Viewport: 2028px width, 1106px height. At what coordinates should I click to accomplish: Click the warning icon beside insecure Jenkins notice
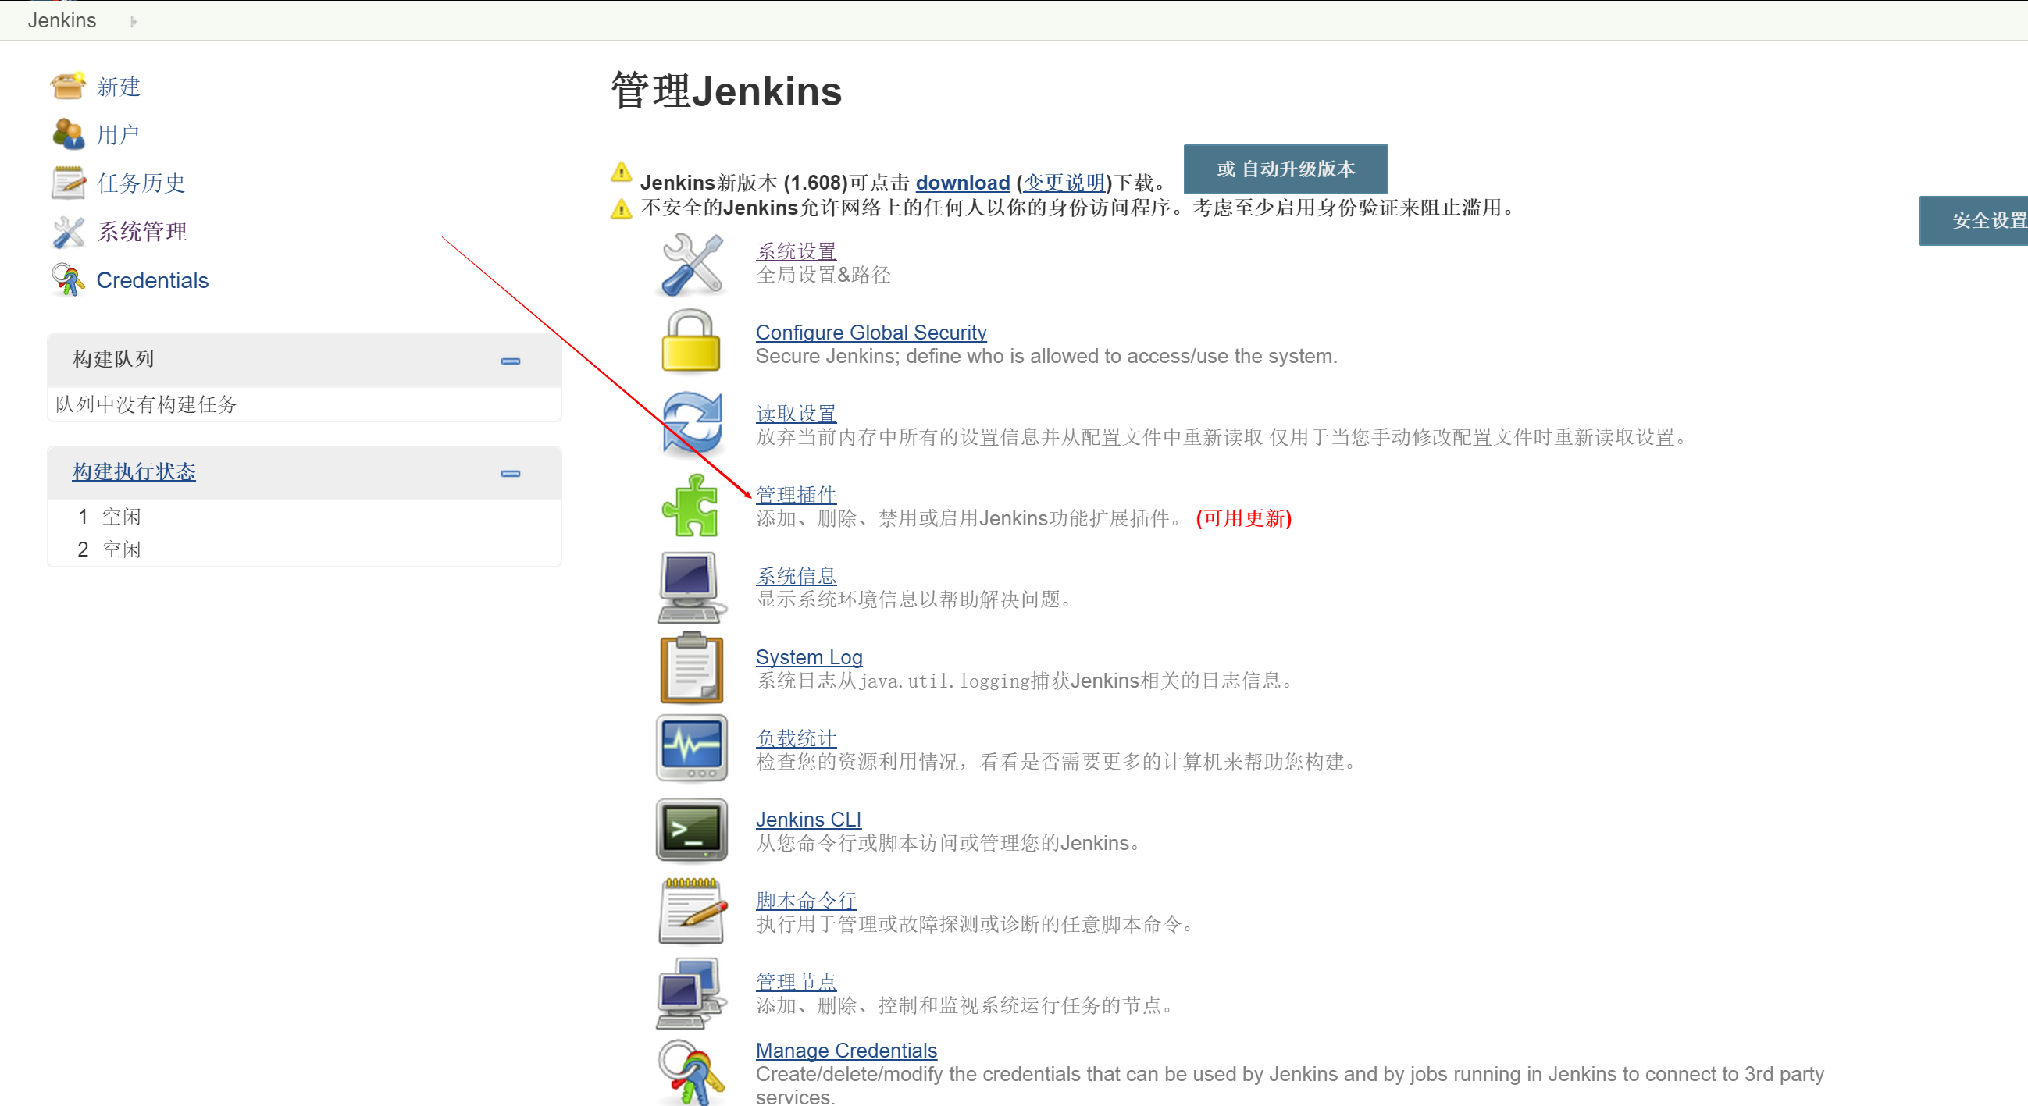[621, 209]
